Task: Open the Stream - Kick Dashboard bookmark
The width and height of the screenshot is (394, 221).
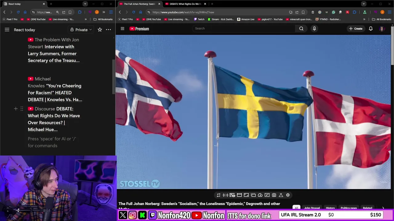Action: pyautogui.click(x=221, y=19)
